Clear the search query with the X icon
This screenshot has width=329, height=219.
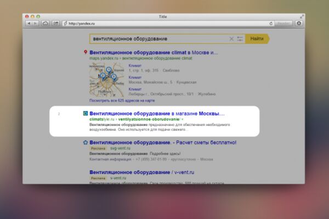pos(231,39)
